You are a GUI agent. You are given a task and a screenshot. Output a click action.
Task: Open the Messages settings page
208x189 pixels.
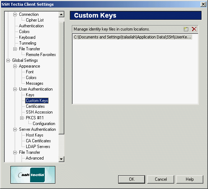pos(34,83)
